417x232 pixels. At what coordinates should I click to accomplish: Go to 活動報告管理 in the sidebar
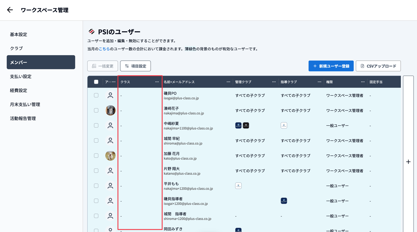[x=23, y=118]
